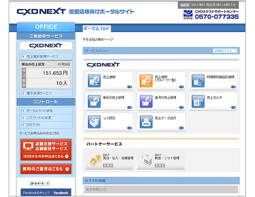Click the monitor icon on the red 店舗支援サービス banner
Screen dimensions: 255x197
click(28, 146)
